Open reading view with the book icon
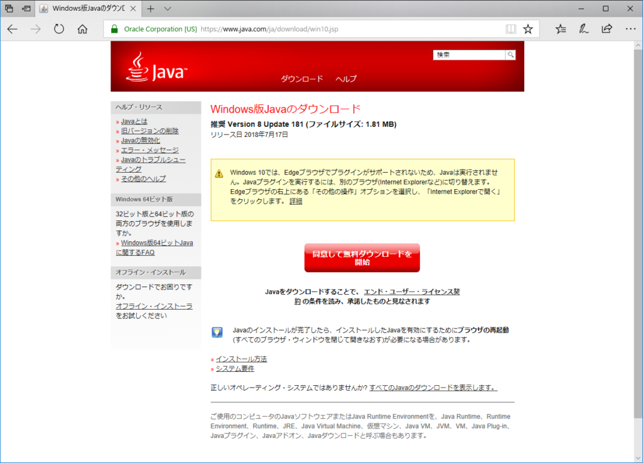This screenshot has width=643, height=463. 511,29
